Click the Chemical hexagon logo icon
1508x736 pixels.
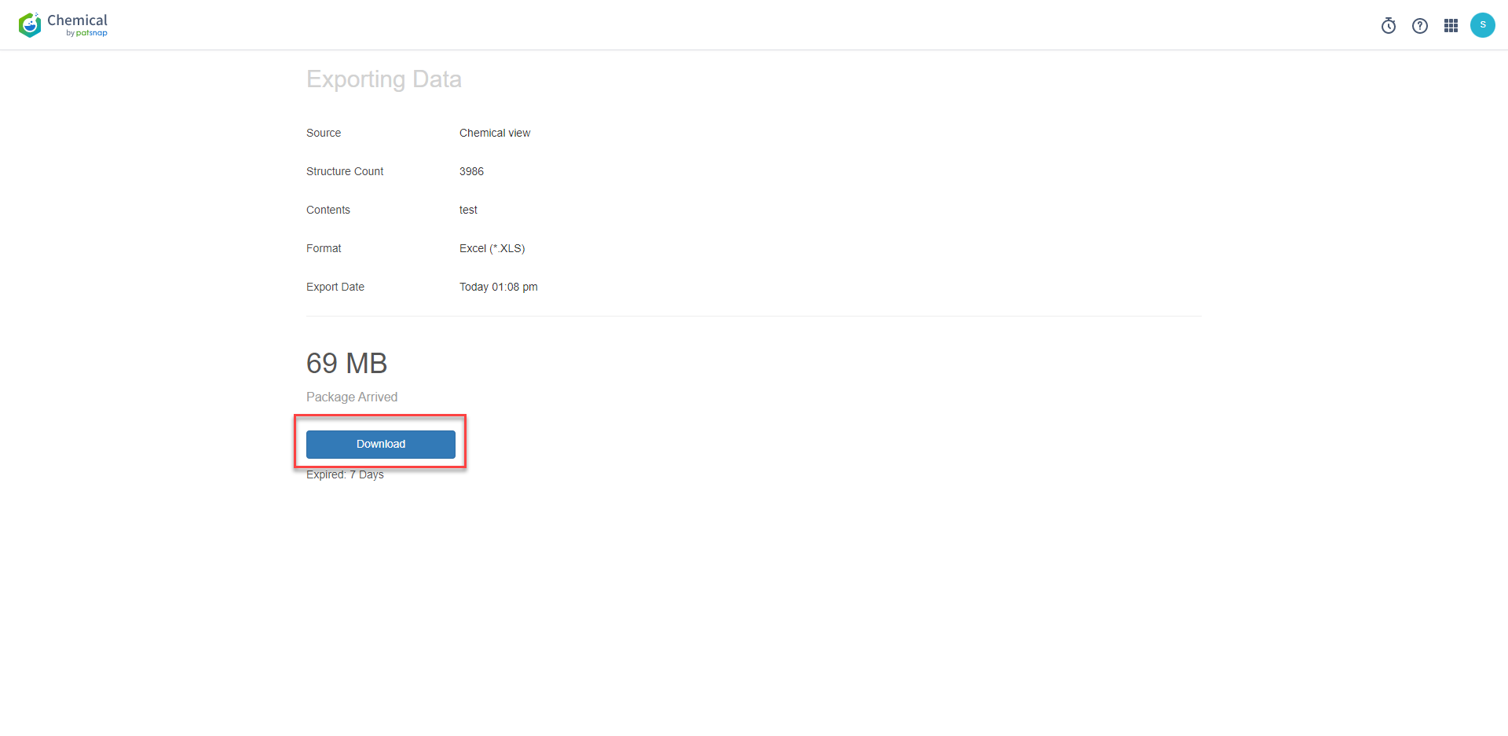30,25
